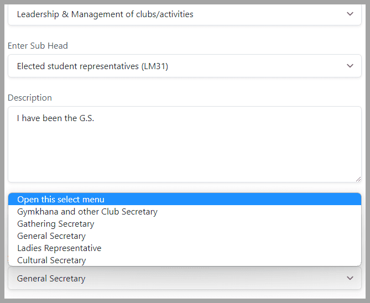The height and width of the screenshot is (303, 370).
Task: Choose Gathering Secretary from the list
Action: pyautogui.click(x=185, y=224)
